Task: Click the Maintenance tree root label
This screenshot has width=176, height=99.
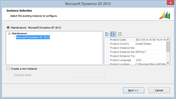Action: tap(19, 33)
